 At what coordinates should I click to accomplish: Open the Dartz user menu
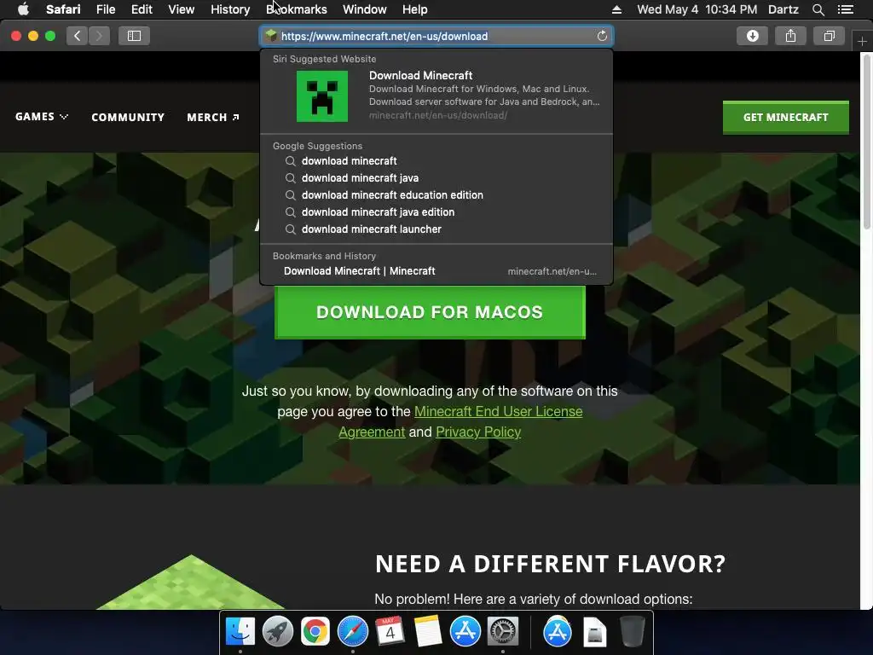[x=783, y=9]
